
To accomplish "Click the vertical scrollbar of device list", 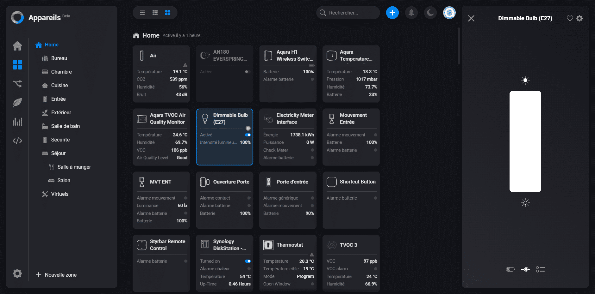I will pos(459,46).
